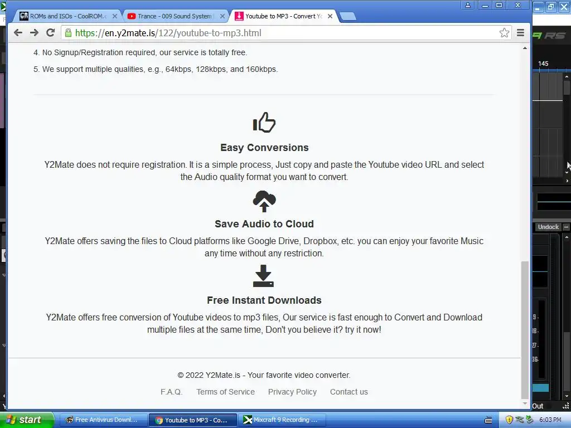Click the download arrow icon above Free Instant Downloads

[x=263, y=276]
